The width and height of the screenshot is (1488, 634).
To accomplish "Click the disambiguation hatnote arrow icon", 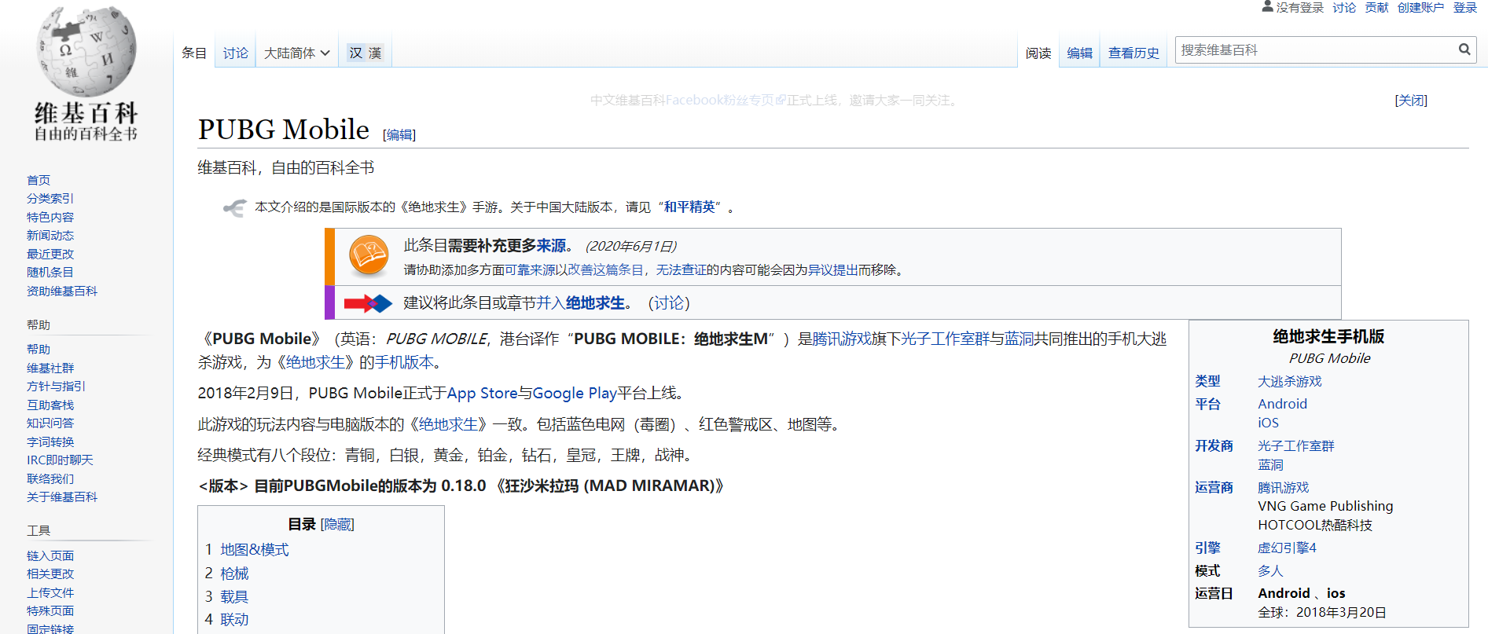I will [234, 207].
